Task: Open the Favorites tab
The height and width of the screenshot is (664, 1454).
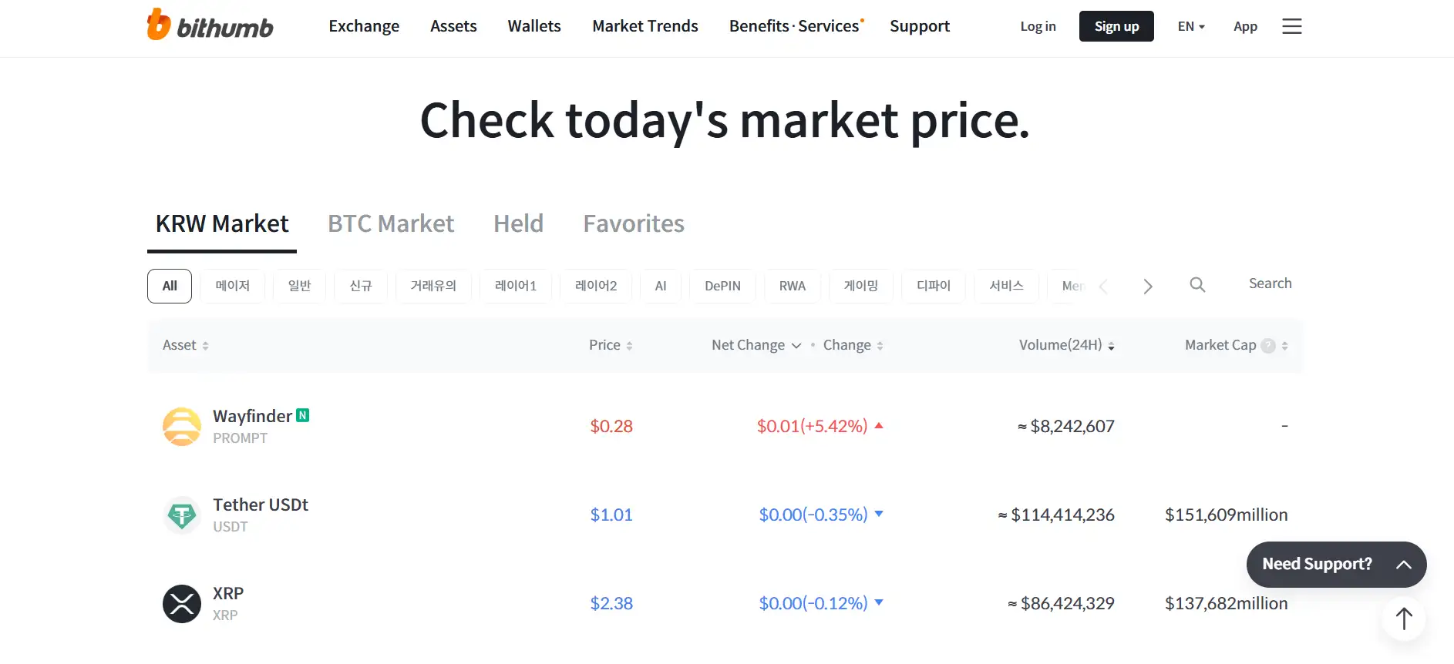Action: pyautogui.click(x=633, y=223)
